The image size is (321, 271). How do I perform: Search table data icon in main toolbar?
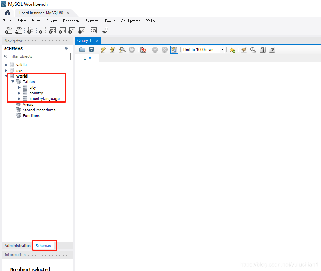tap(93, 30)
